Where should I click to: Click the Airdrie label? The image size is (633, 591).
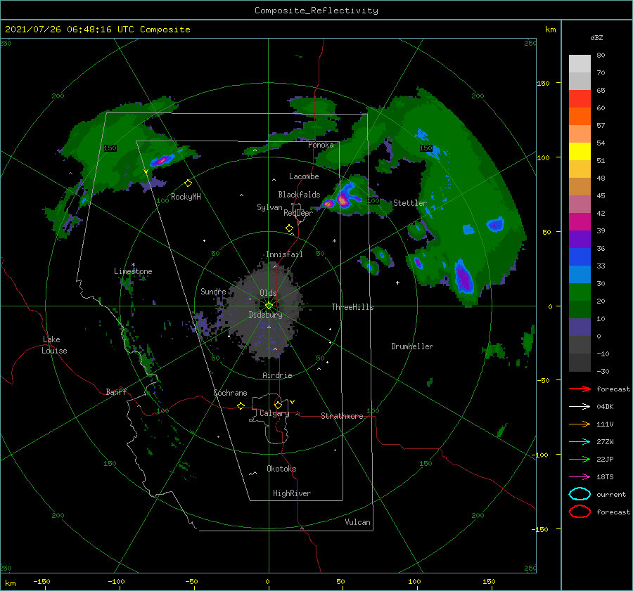coord(277,375)
